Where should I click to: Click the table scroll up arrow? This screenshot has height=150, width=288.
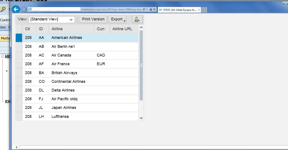[x=141, y=27]
